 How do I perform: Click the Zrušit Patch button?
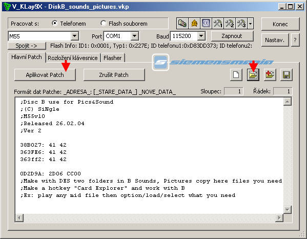tap(114, 75)
